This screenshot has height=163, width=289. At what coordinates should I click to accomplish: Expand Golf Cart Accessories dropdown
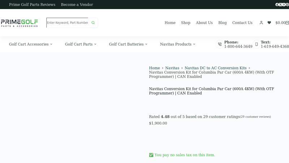(31, 44)
